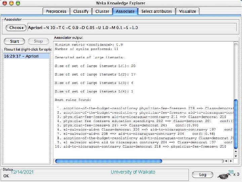Open the Select attributes tab
The width and height of the screenshot is (242, 182).
[157, 11]
